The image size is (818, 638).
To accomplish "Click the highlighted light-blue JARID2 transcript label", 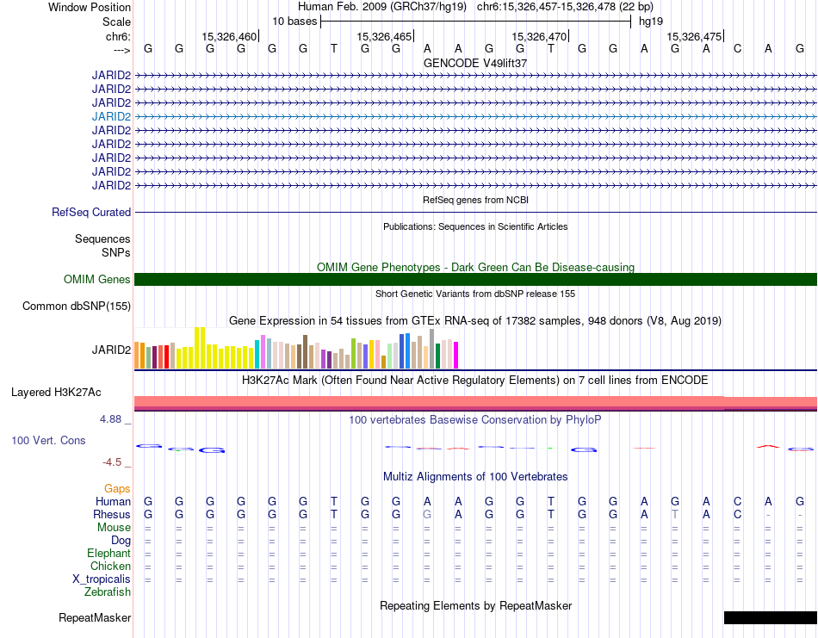I will tap(111, 116).
